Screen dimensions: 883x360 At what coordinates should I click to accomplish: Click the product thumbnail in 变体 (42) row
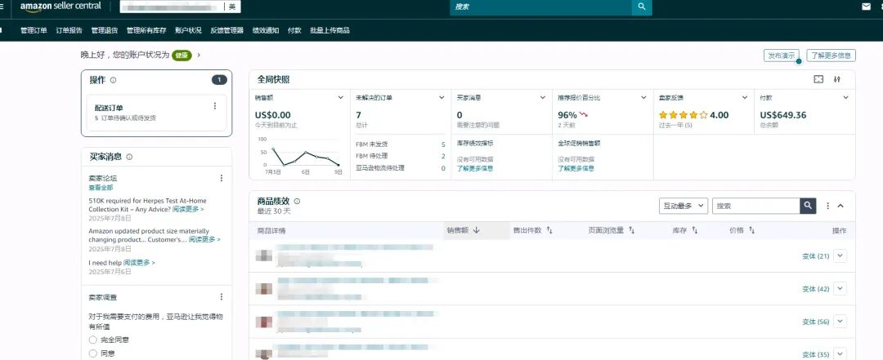(263, 288)
